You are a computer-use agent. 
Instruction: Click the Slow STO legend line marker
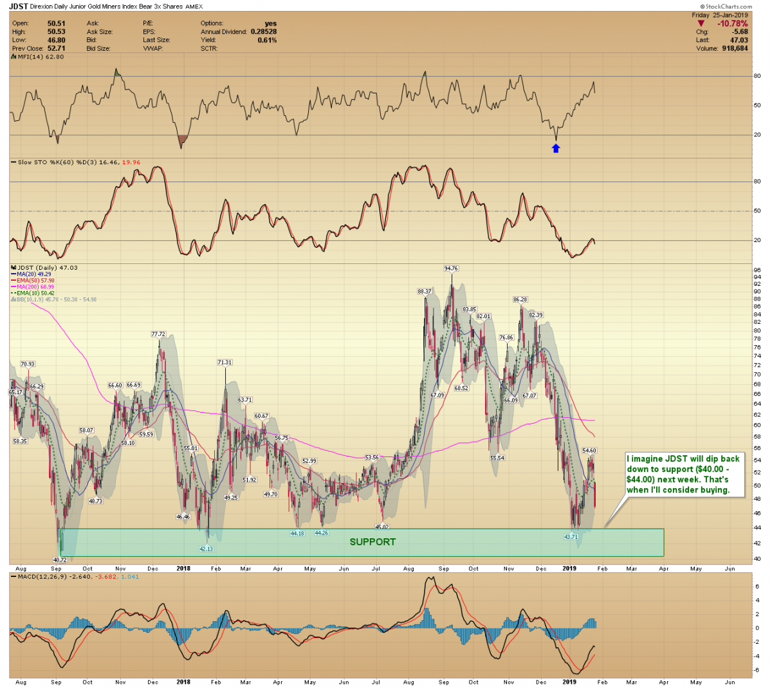[13, 162]
